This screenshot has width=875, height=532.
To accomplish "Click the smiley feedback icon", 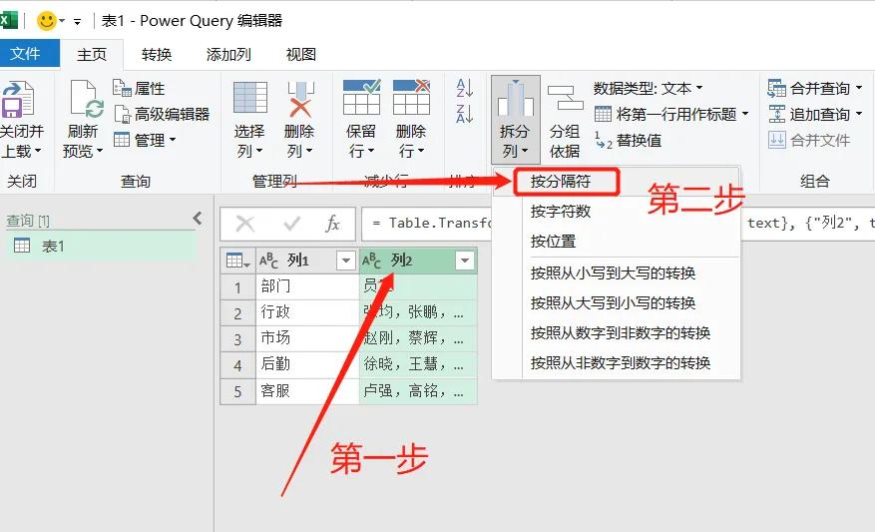I will (x=46, y=21).
